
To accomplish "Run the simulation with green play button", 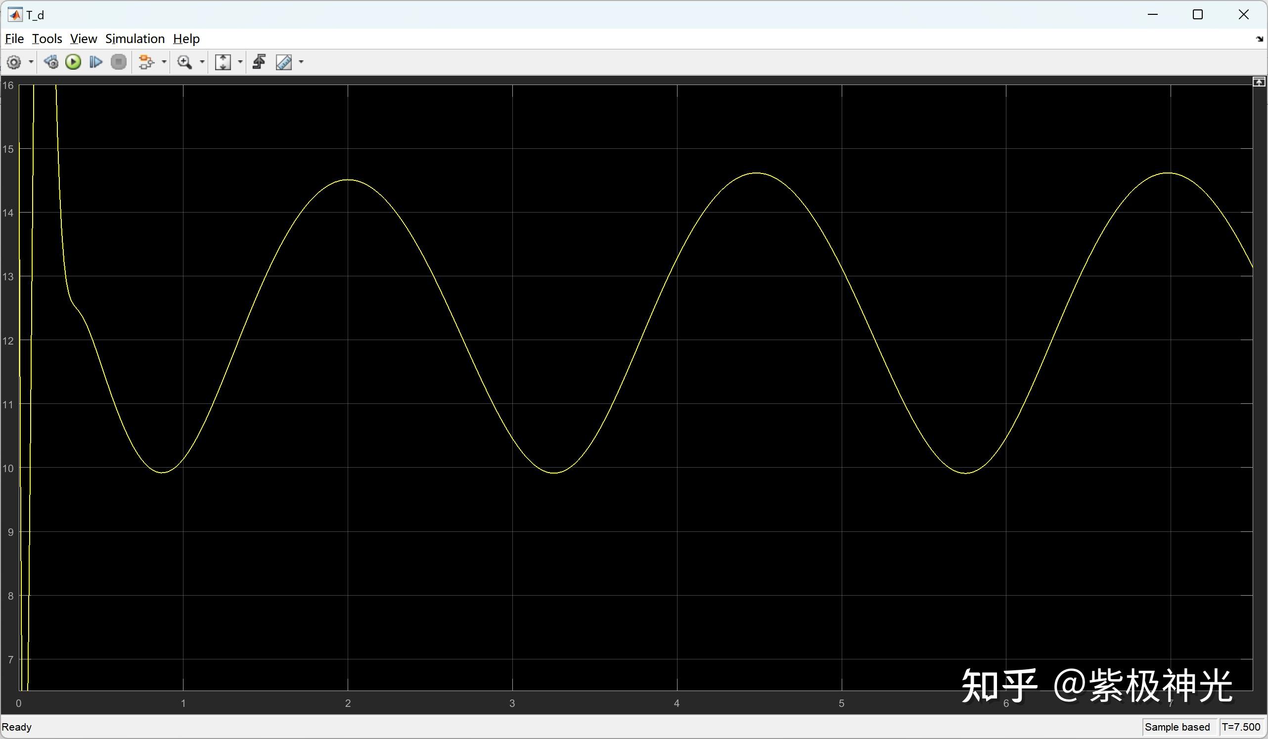I will [74, 62].
